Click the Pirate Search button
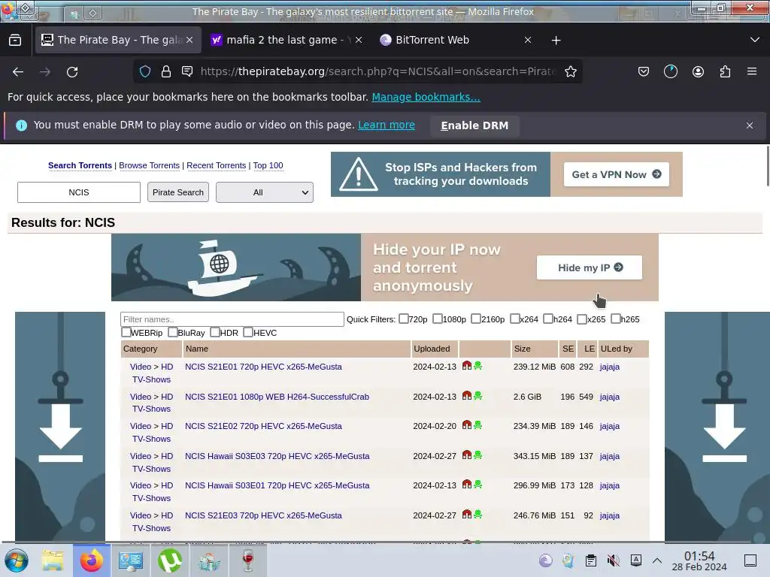 tap(177, 192)
